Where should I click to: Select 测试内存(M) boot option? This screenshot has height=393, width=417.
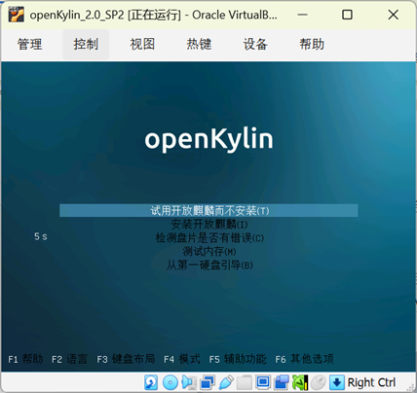pos(209,251)
